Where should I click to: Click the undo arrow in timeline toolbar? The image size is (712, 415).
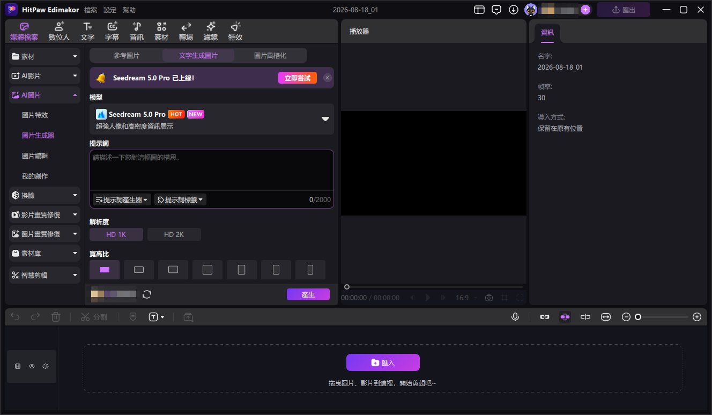[15, 317]
